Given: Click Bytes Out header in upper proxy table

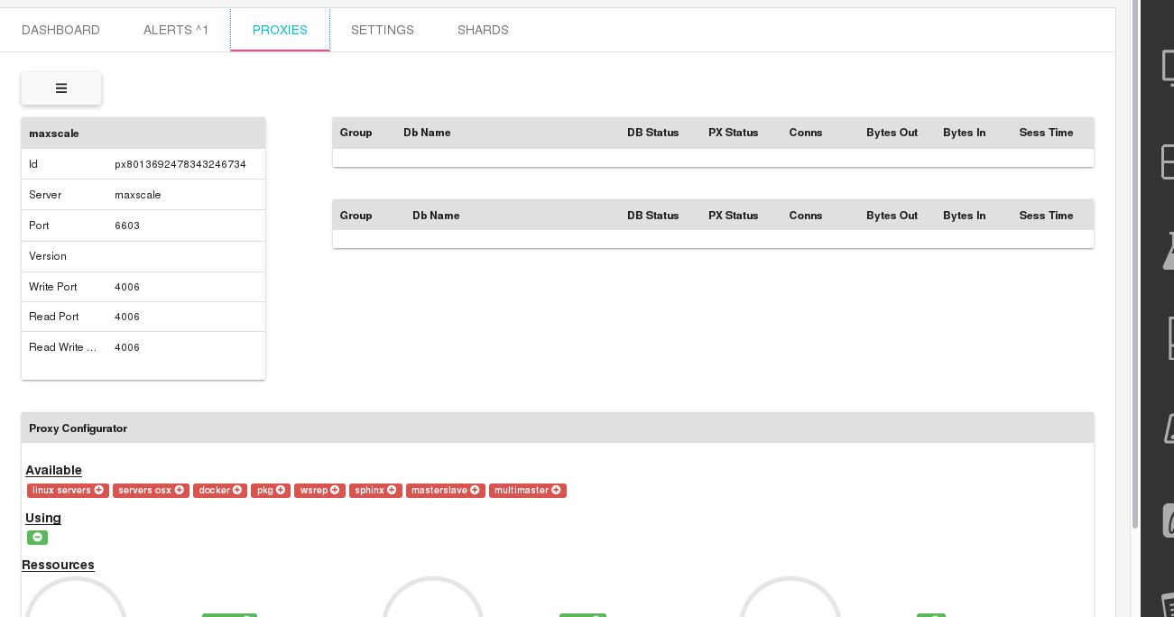Looking at the screenshot, I should 892,133.
